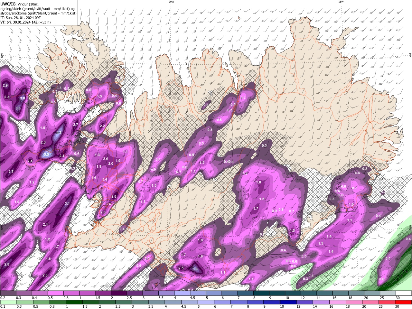Select the darkest green rain swatch at 1
Screen dimensions: 412x309
(x=75, y=302)
